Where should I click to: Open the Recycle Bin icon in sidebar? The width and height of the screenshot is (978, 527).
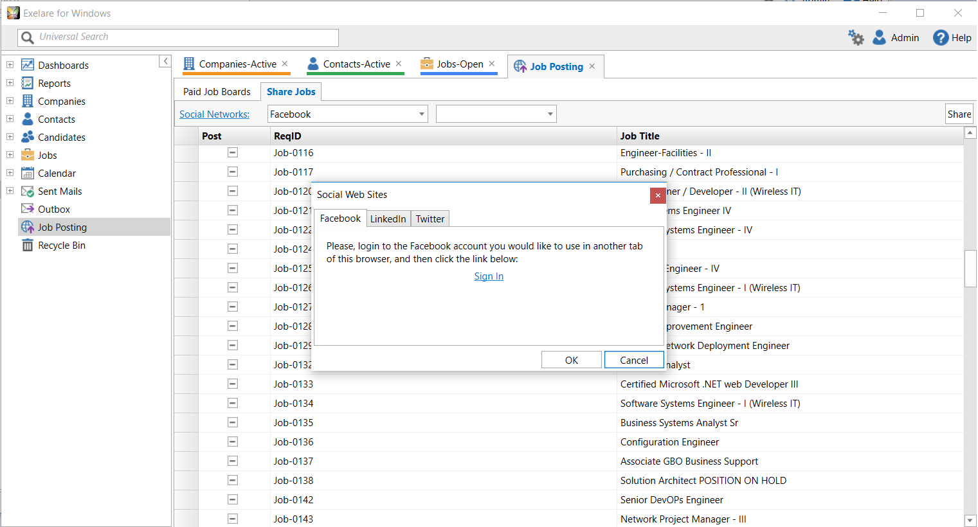[x=28, y=245]
